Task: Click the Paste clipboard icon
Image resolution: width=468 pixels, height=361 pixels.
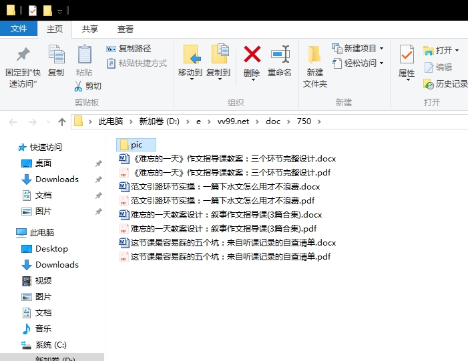Action: pyautogui.click(x=84, y=61)
